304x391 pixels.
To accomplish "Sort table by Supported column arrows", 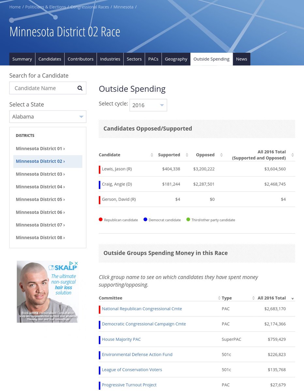I will [x=187, y=155].
